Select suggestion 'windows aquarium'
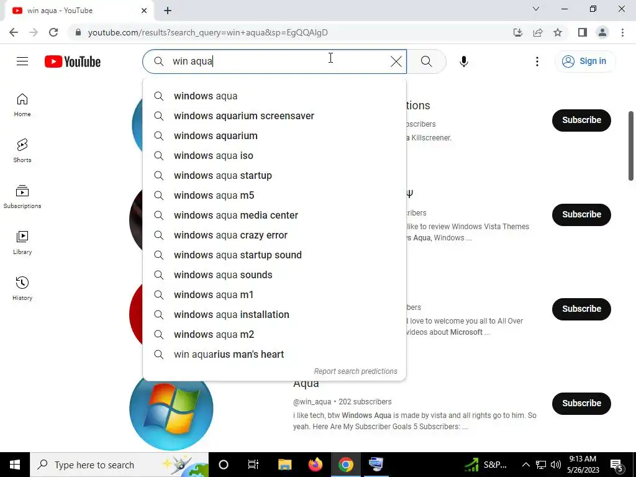 click(x=275, y=136)
